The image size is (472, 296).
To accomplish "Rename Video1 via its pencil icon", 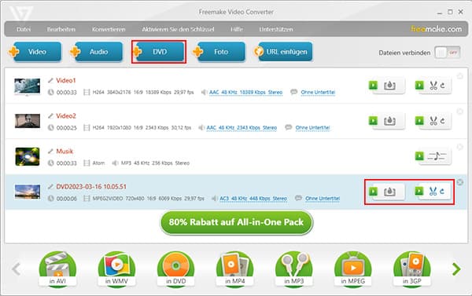I will click(50, 80).
